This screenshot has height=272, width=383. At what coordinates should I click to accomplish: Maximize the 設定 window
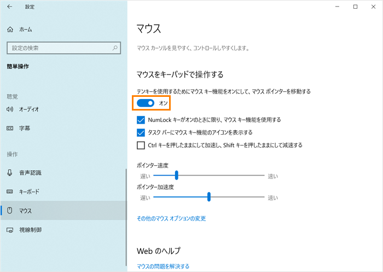click(355, 7)
